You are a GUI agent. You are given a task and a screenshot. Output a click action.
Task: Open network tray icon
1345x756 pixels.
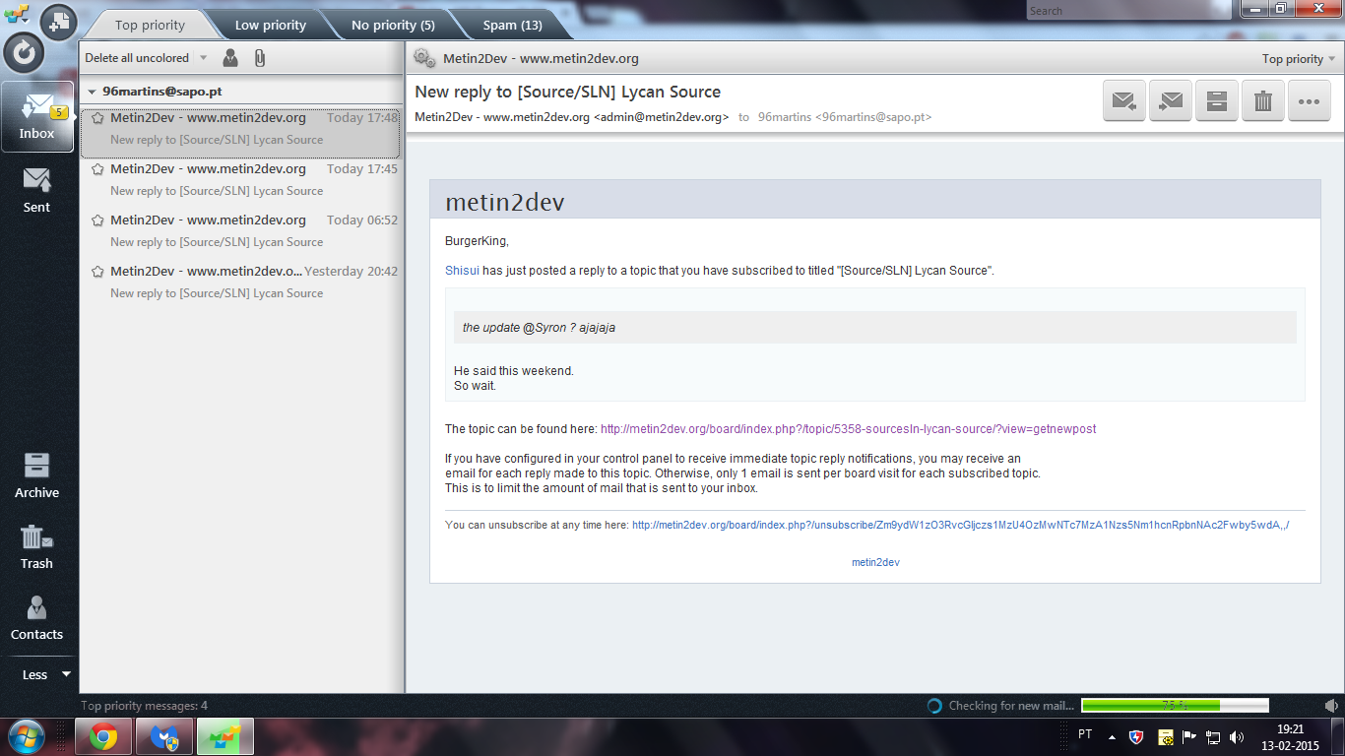1213,736
